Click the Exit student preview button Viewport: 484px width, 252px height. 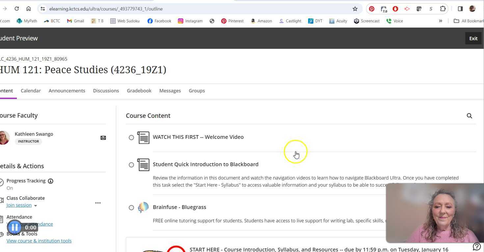473,38
